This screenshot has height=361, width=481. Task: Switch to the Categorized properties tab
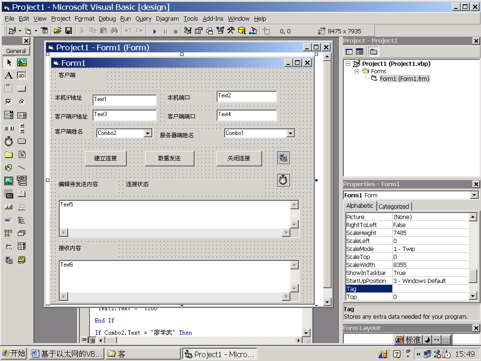394,206
